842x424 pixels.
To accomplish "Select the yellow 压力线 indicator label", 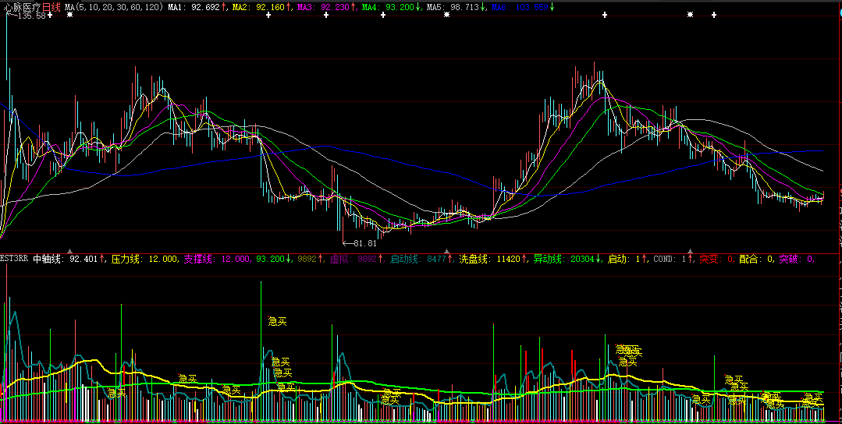I will click(145, 258).
